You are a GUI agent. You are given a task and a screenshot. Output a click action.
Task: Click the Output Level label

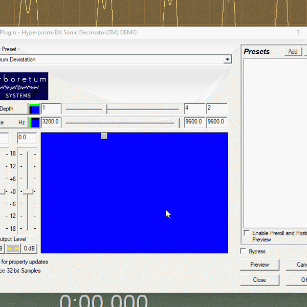coord(13,239)
